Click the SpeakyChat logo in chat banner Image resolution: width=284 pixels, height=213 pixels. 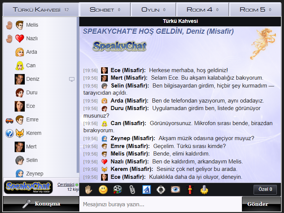[119, 46]
